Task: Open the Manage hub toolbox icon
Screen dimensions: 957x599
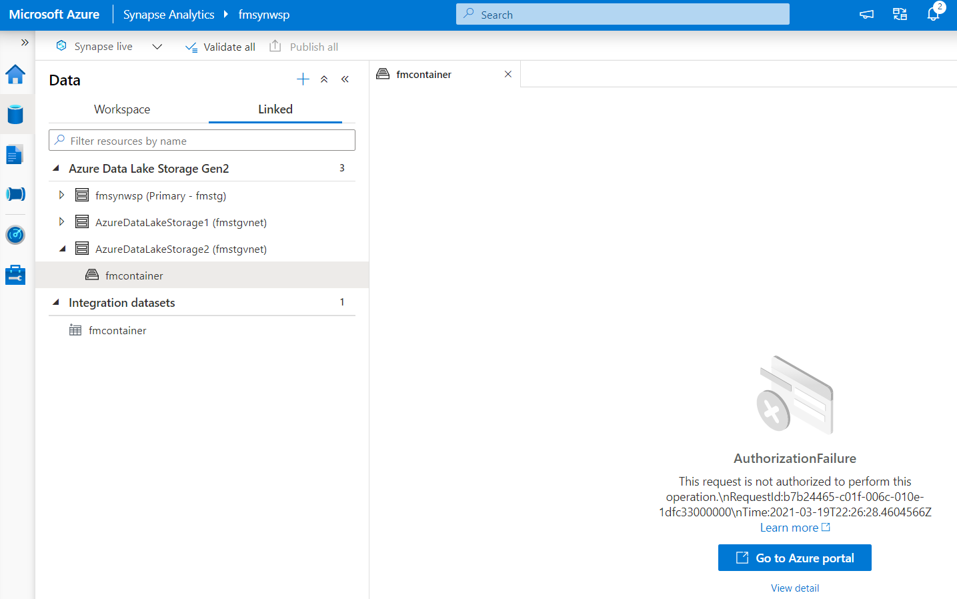Action: point(15,275)
